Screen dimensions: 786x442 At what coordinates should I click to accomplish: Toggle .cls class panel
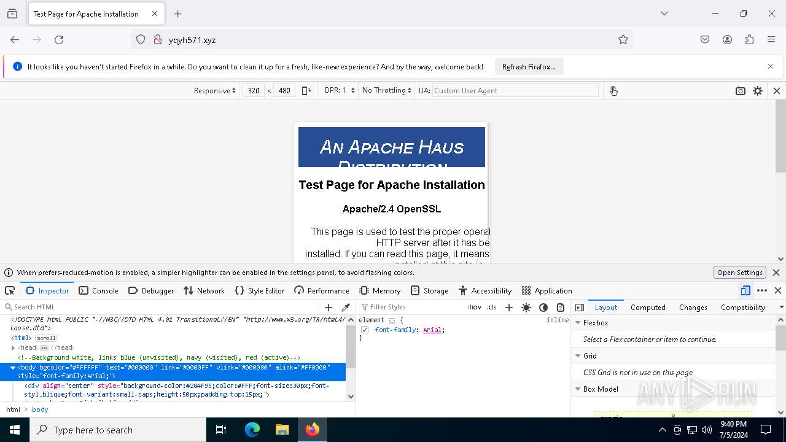point(492,307)
